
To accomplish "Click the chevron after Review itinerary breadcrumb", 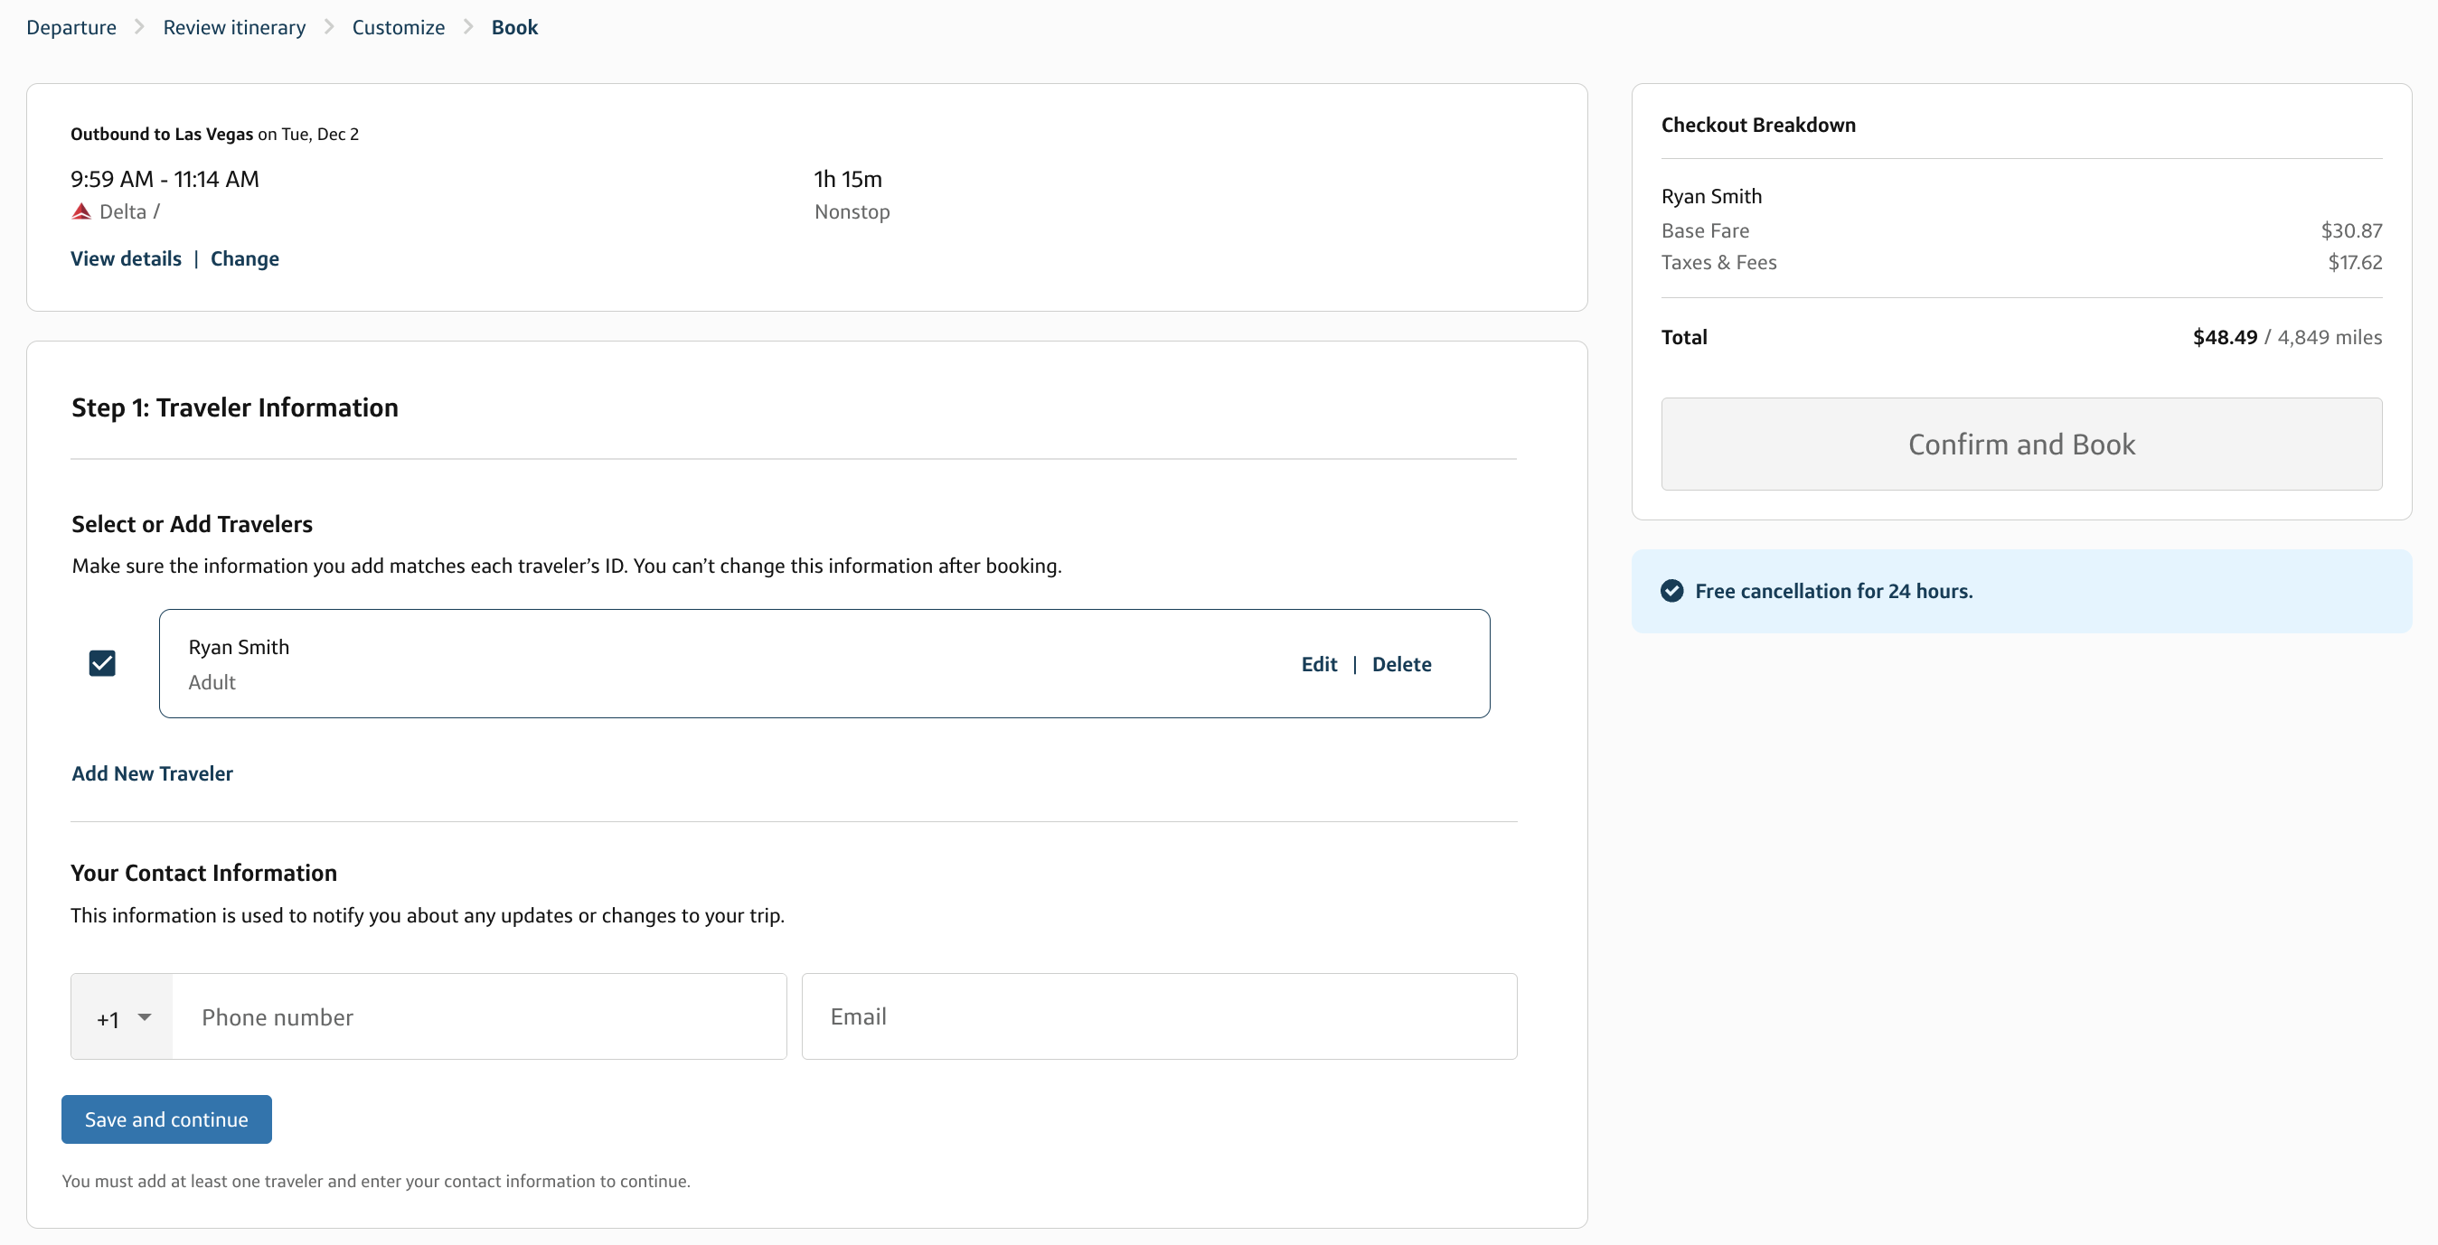I will tap(328, 27).
